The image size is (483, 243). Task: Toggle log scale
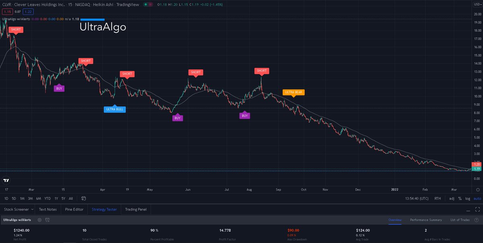468,198
